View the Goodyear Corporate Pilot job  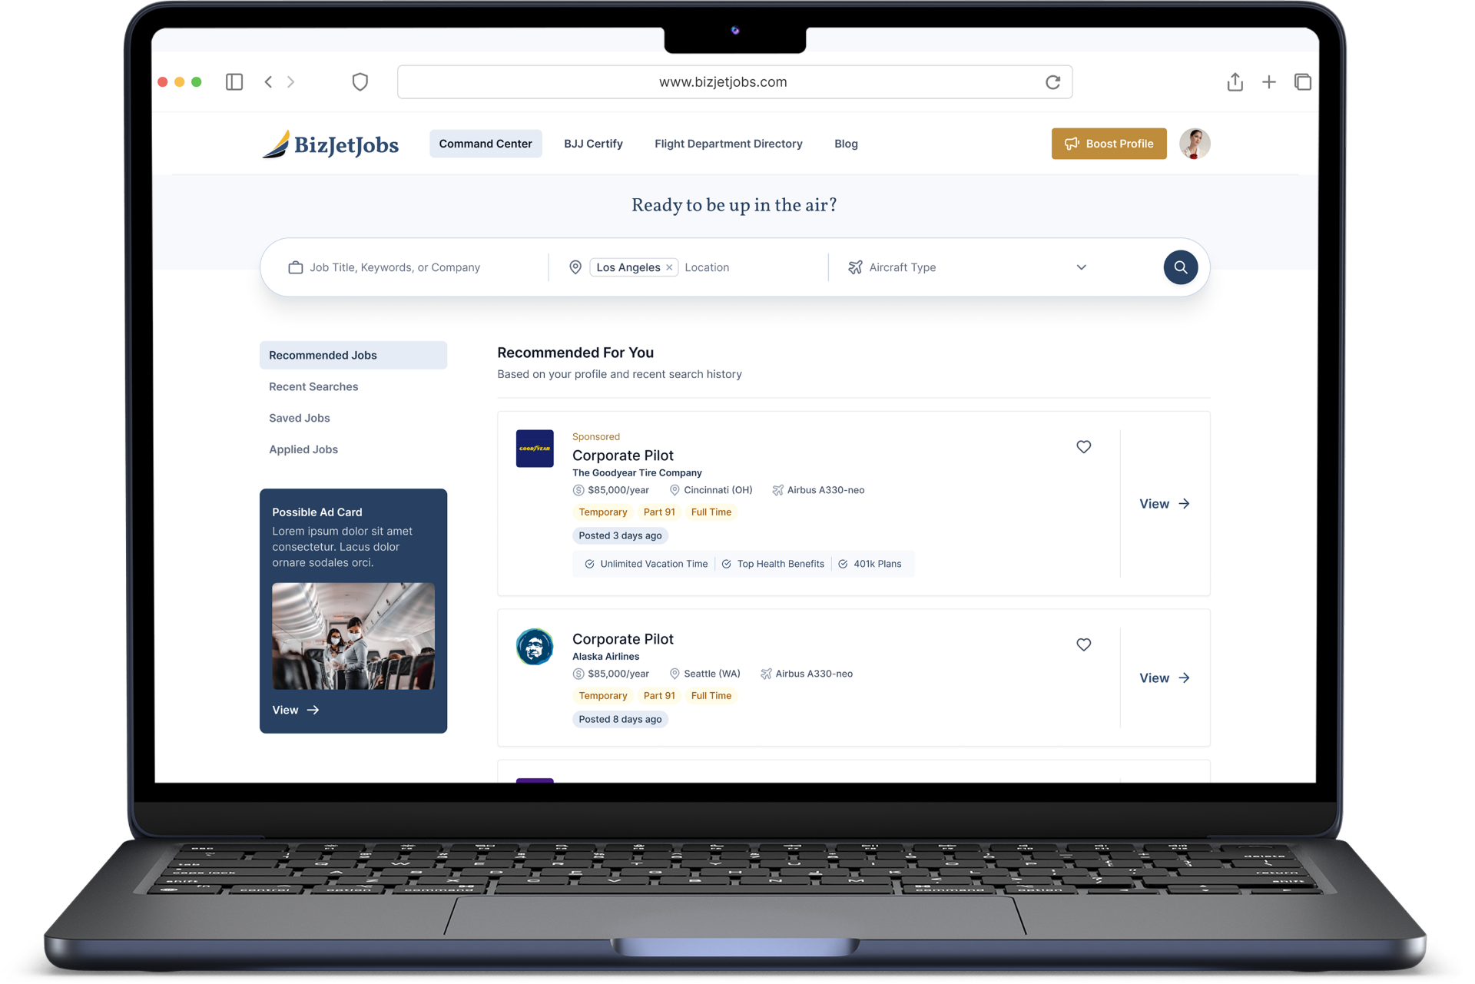coord(1165,504)
